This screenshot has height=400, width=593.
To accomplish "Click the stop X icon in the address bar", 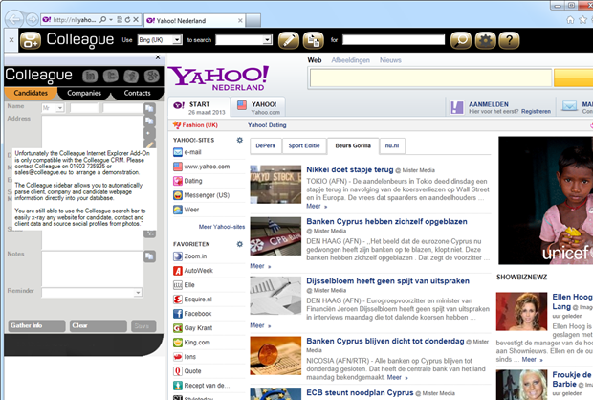I will [x=136, y=19].
